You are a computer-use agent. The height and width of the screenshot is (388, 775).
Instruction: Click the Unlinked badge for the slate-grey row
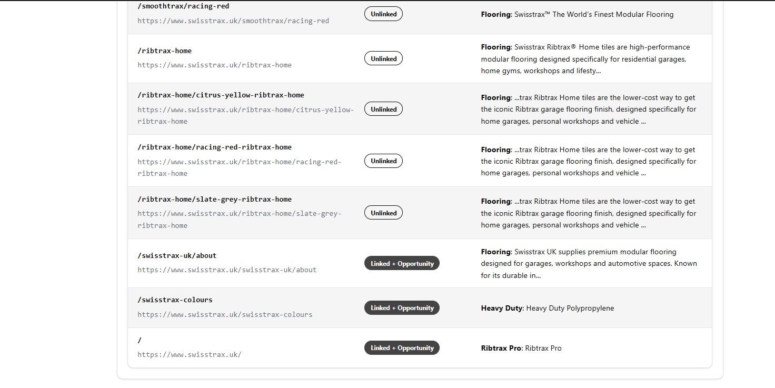point(383,213)
